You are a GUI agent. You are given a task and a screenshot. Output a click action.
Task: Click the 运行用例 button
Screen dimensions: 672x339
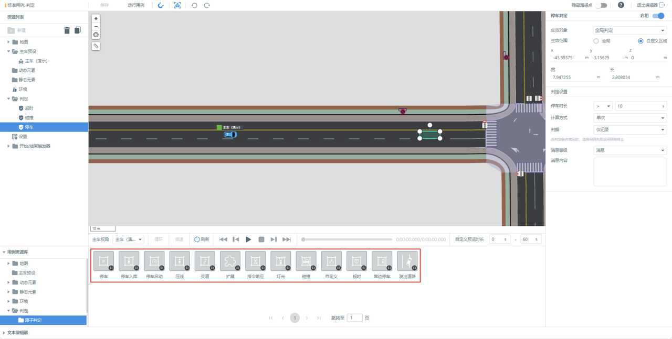136,5
